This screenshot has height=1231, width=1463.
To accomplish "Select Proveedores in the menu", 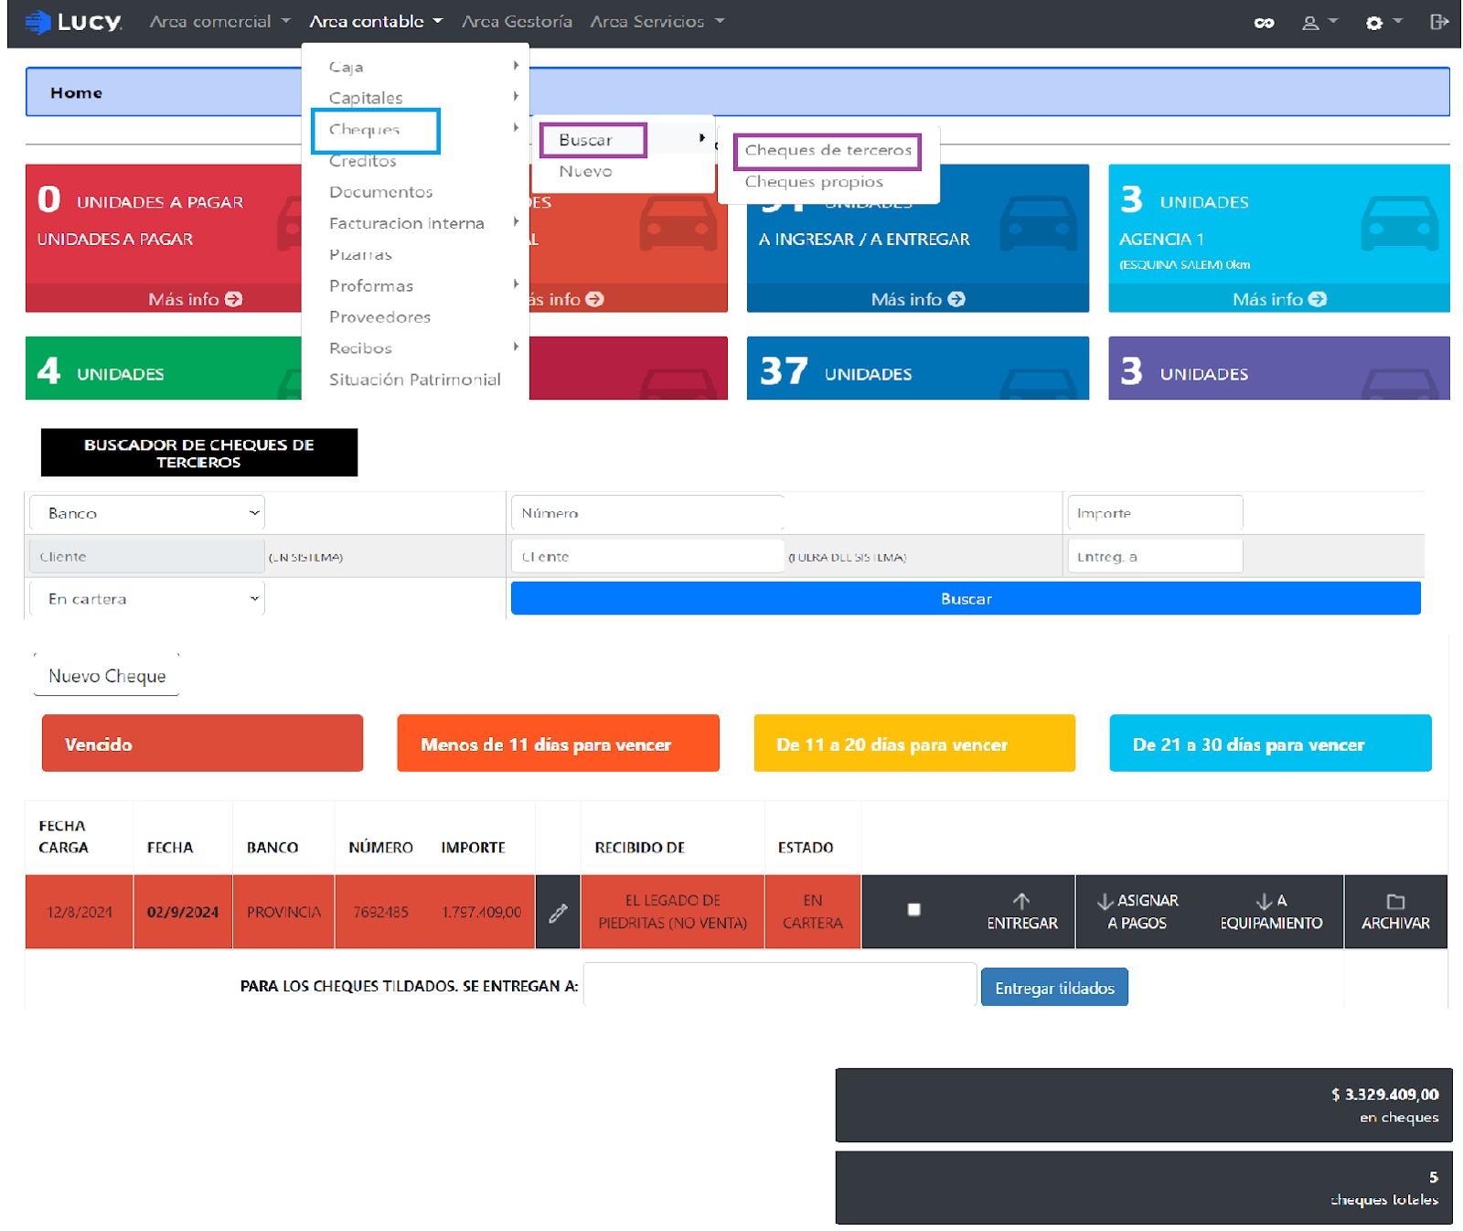I will (x=379, y=316).
